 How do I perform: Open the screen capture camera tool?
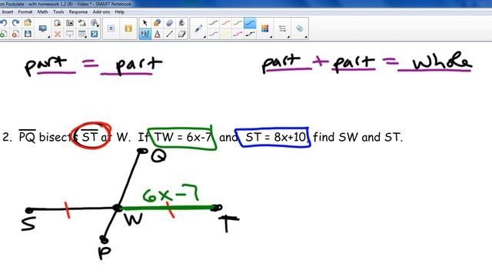[70, 23]
